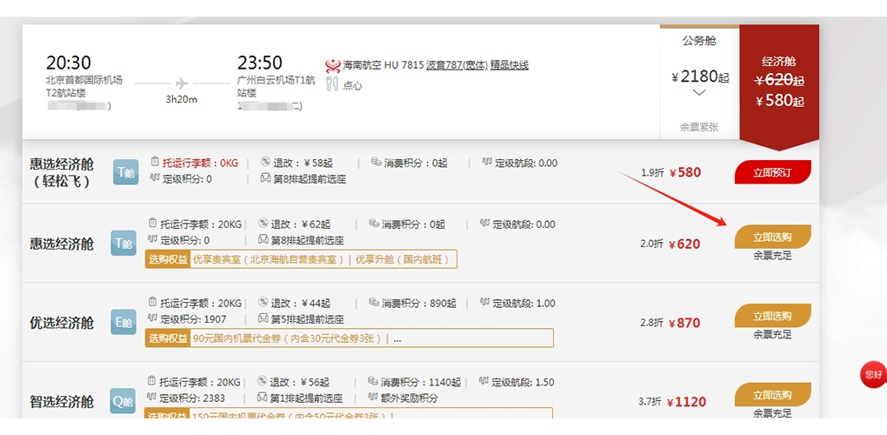Screen dimensions: 887x435
Task: Click refund icon beside 退改：¥56起
Action: (x=262, y=382)
